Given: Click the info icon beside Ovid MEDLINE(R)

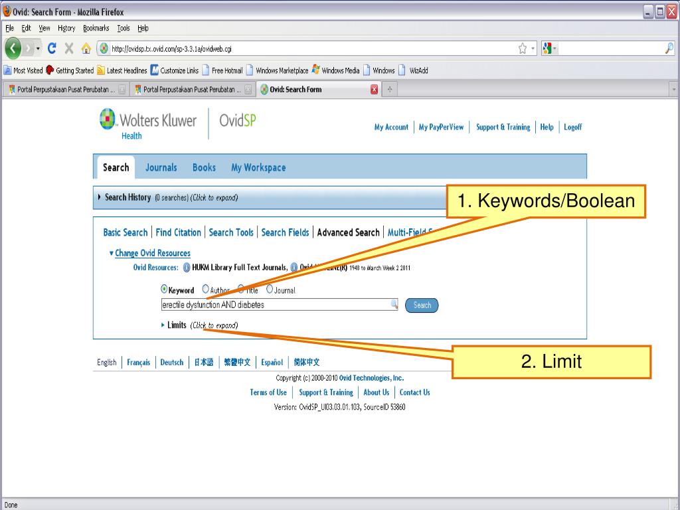Looking at the screenshot, I should click(294, 268).
